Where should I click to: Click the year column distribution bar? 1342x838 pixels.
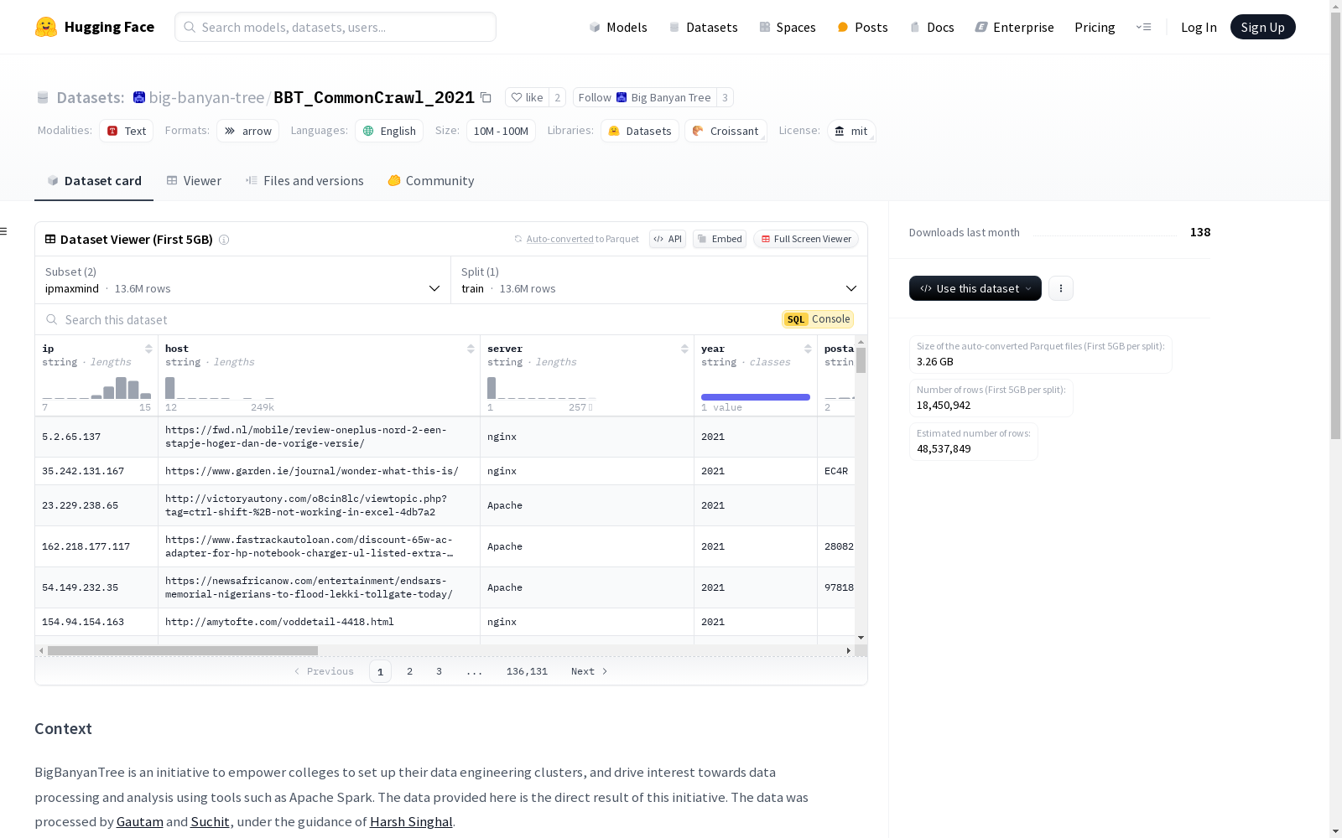coord(756,397)
